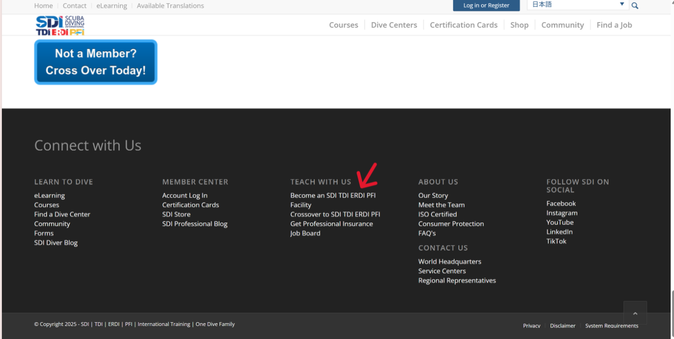The image size is (674, 339).
Task: Click eLearning under Learn to Dive
Action: pyautogui.click(x=49, y=195)
